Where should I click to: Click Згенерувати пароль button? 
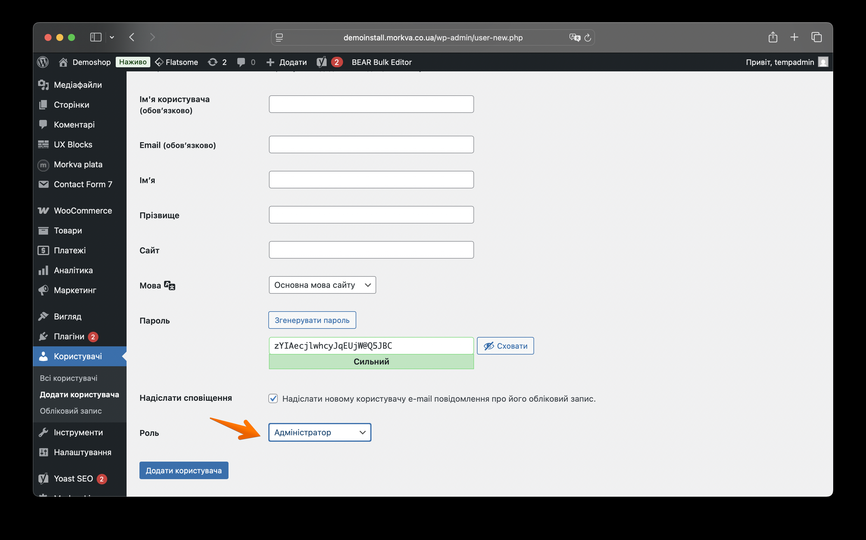[x=312, y=320]
